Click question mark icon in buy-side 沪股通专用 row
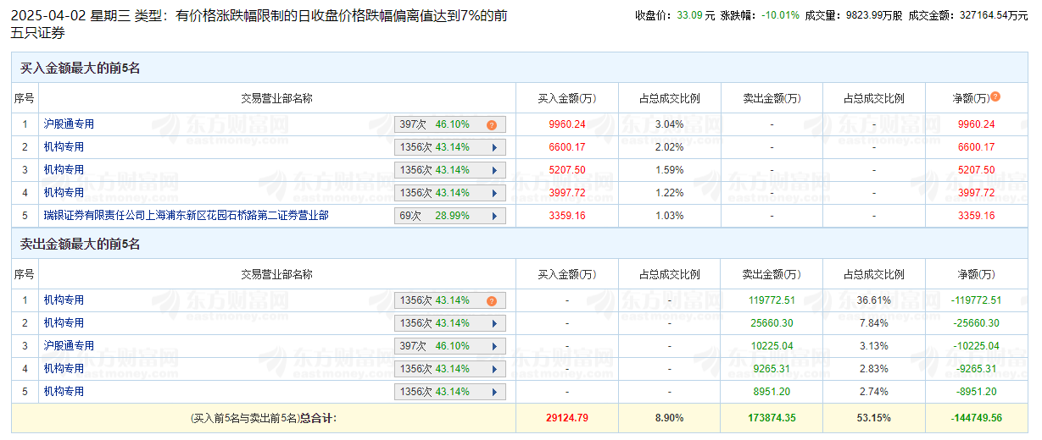Viewport: 1042px width, 440px height. (x=492, y=125)
